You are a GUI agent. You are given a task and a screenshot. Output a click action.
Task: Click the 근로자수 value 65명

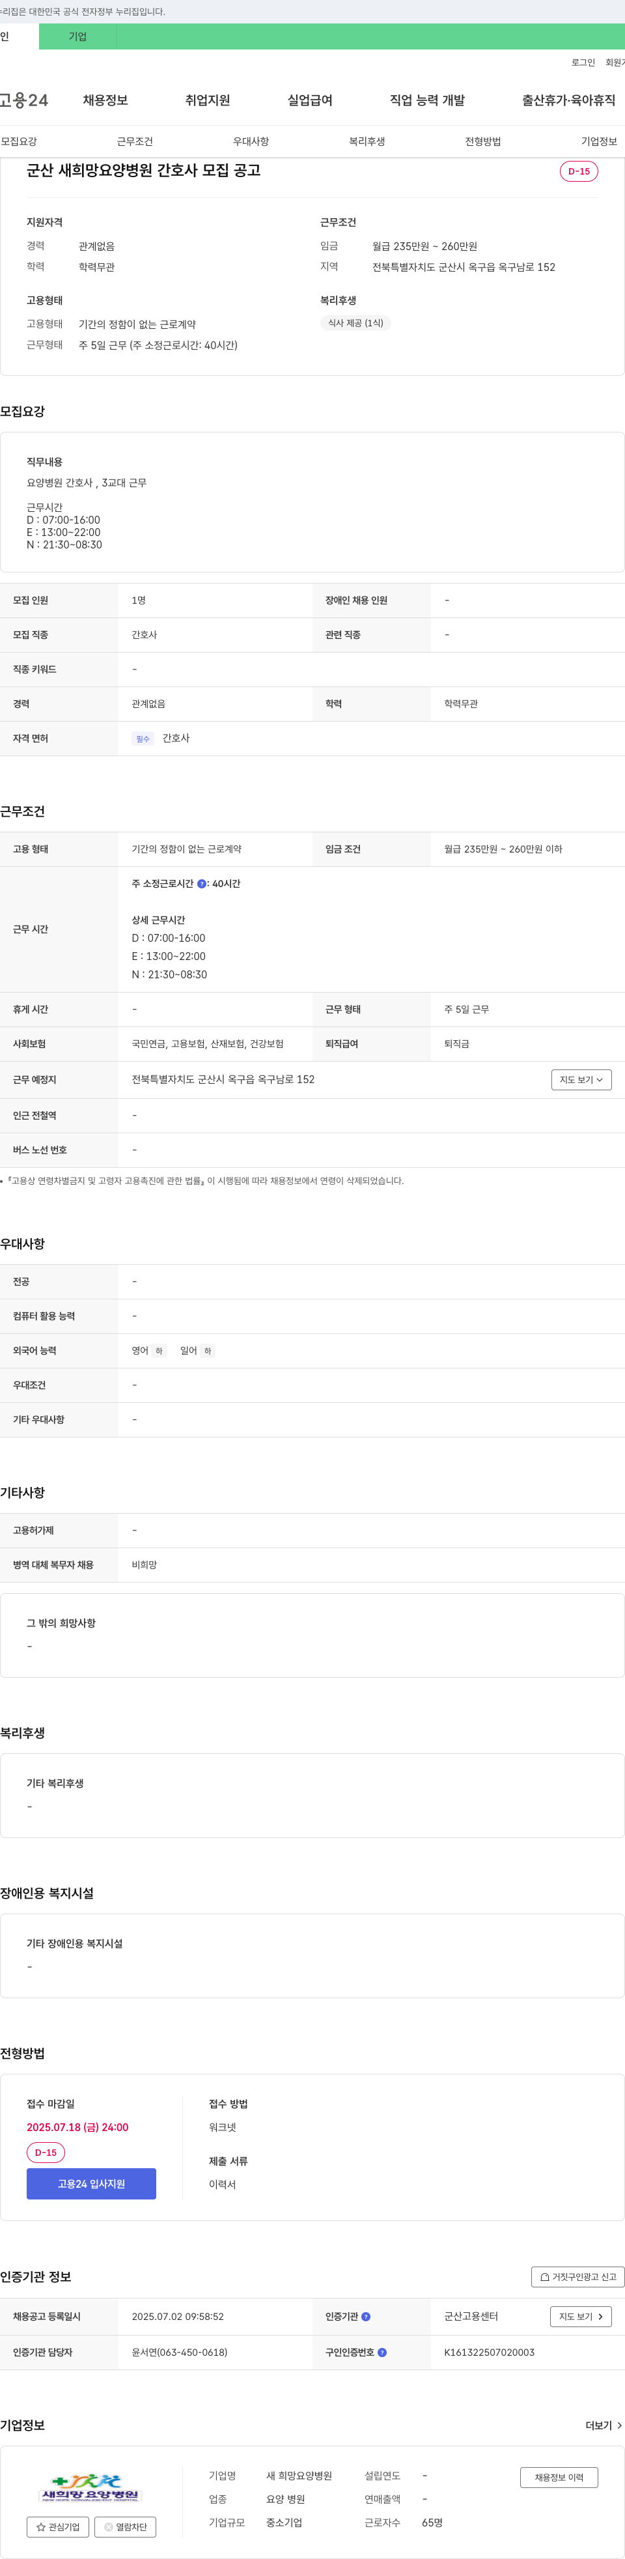click(x=432, y=2523)
